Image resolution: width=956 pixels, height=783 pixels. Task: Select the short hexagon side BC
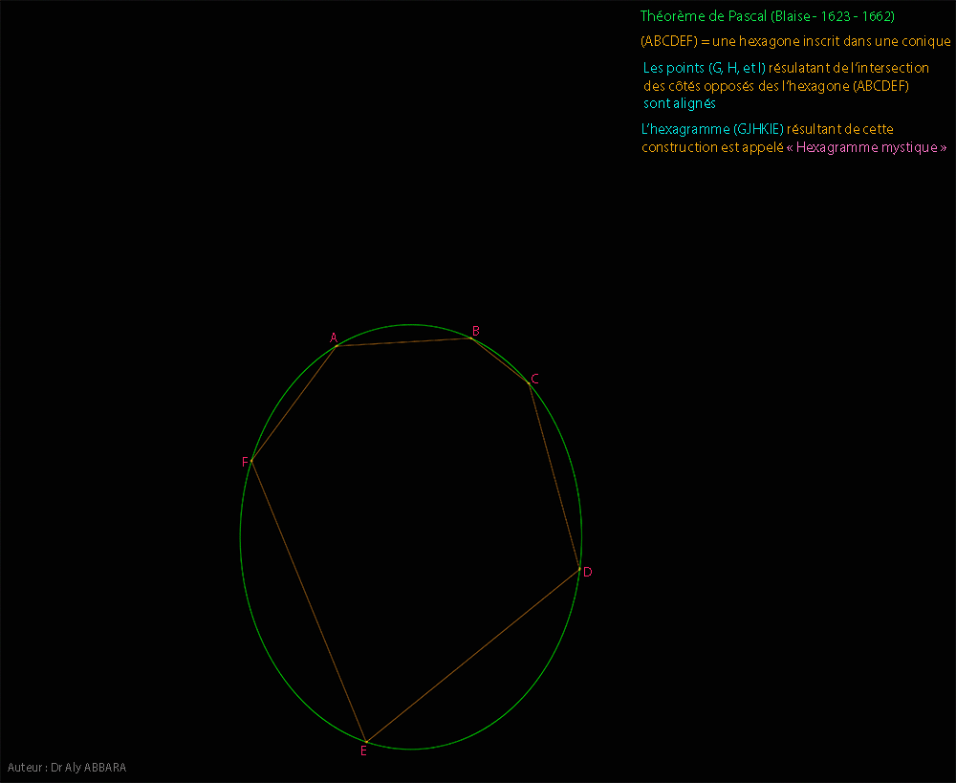[500, 360]
